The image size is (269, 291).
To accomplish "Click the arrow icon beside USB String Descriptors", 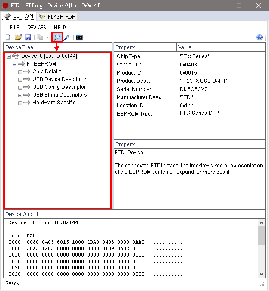I will 27,95.
